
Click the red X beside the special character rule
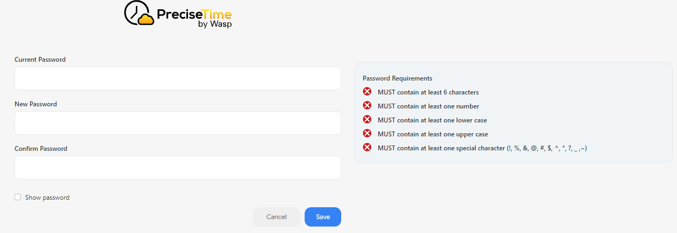pos(368,148)
